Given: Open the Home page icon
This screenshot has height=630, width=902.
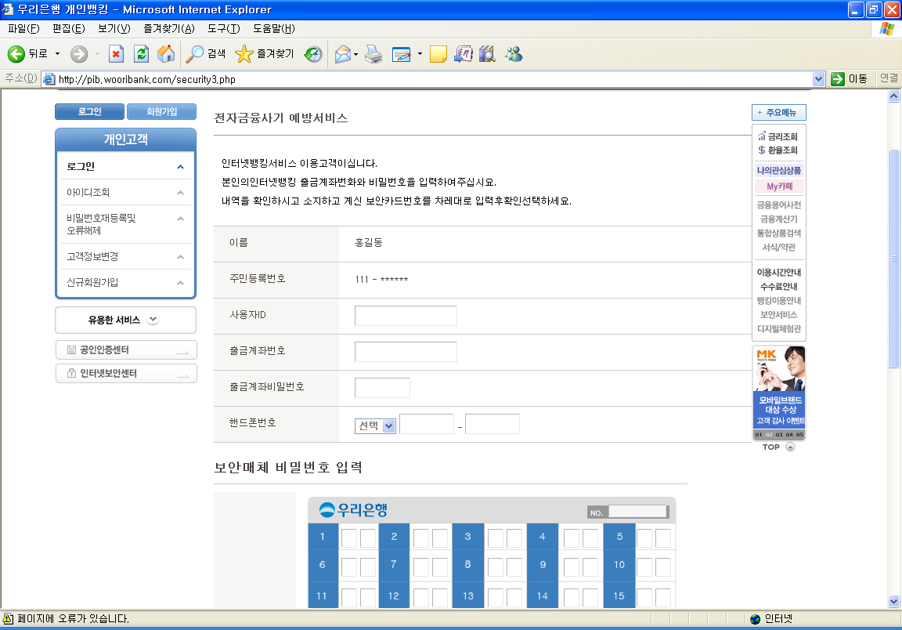Looking at the screenshot, I should tap(166, 54).
